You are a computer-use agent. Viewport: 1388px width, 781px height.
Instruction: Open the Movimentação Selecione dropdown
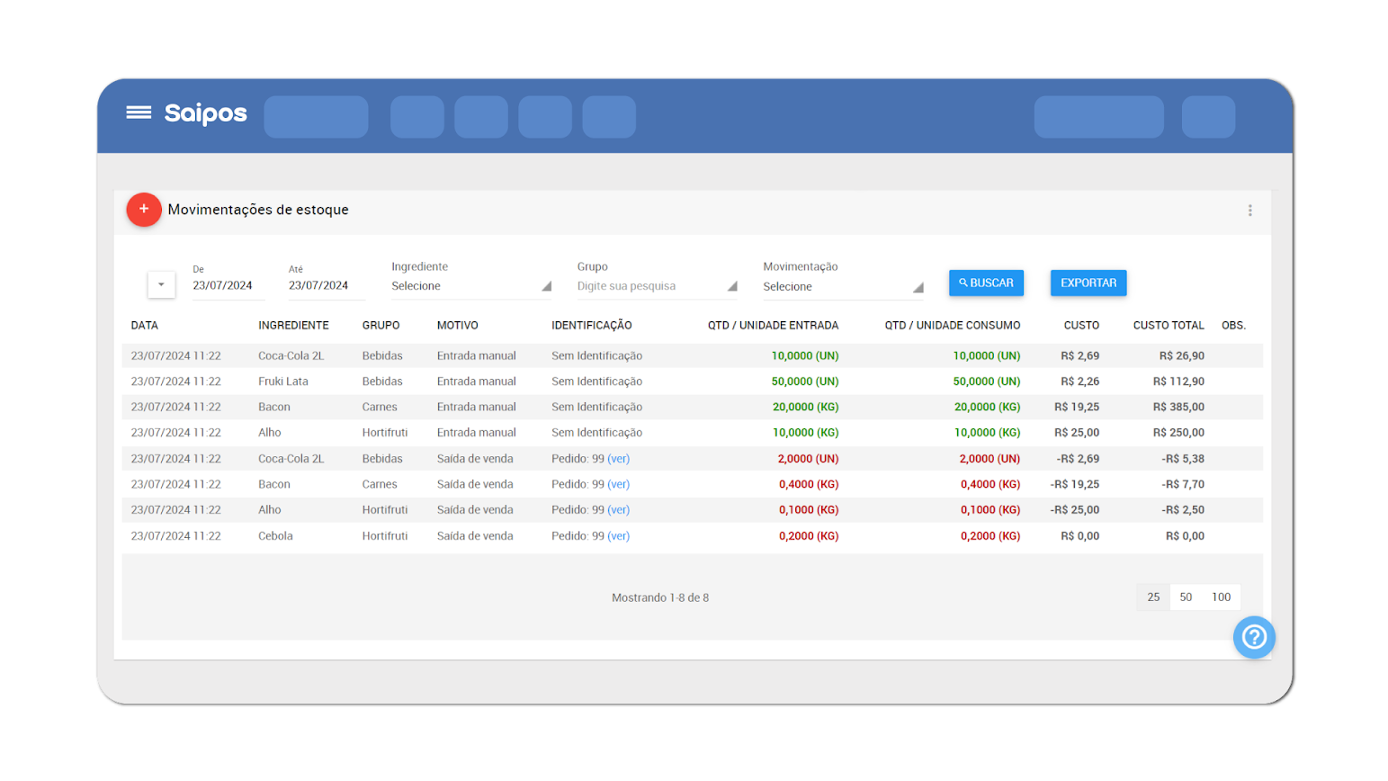point(843,287)
